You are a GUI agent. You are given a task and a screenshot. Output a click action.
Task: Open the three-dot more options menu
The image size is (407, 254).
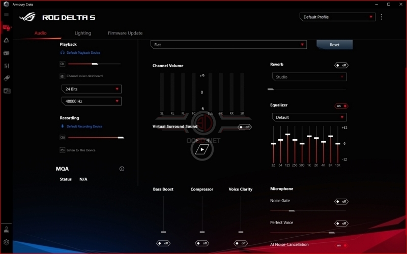tap(381, 17)
